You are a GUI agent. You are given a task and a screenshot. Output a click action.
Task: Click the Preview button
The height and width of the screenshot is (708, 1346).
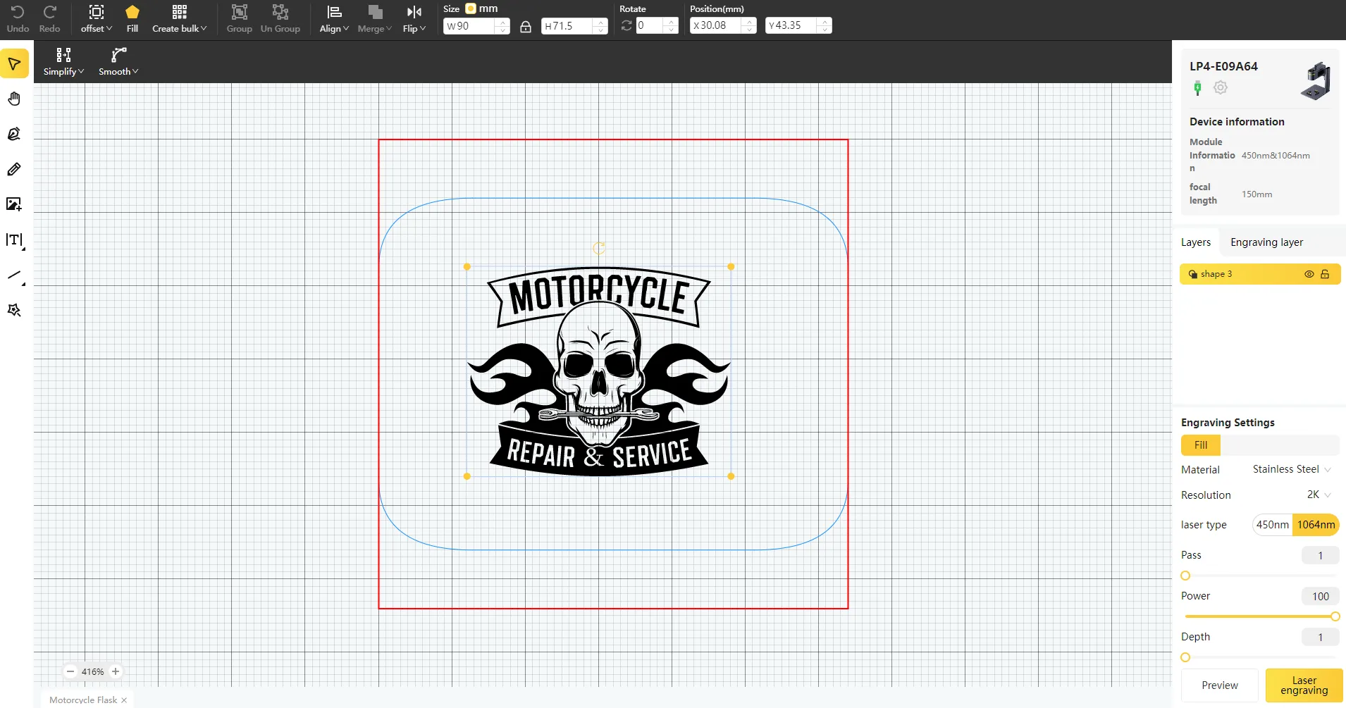click(x=1220, y=685)
